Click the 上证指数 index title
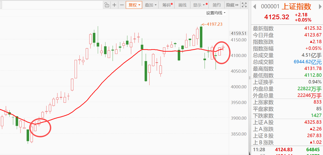Viewport: 323px width, 155px height. pos(296,7)
